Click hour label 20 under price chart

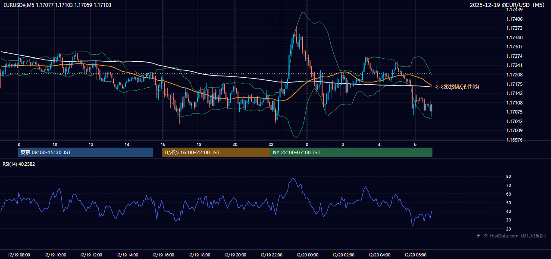pos(235,144)
